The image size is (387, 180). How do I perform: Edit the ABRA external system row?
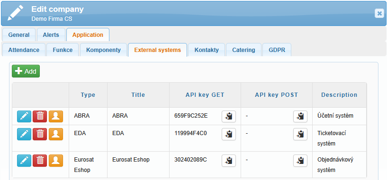pyautogui.click(x=24, y=117)
